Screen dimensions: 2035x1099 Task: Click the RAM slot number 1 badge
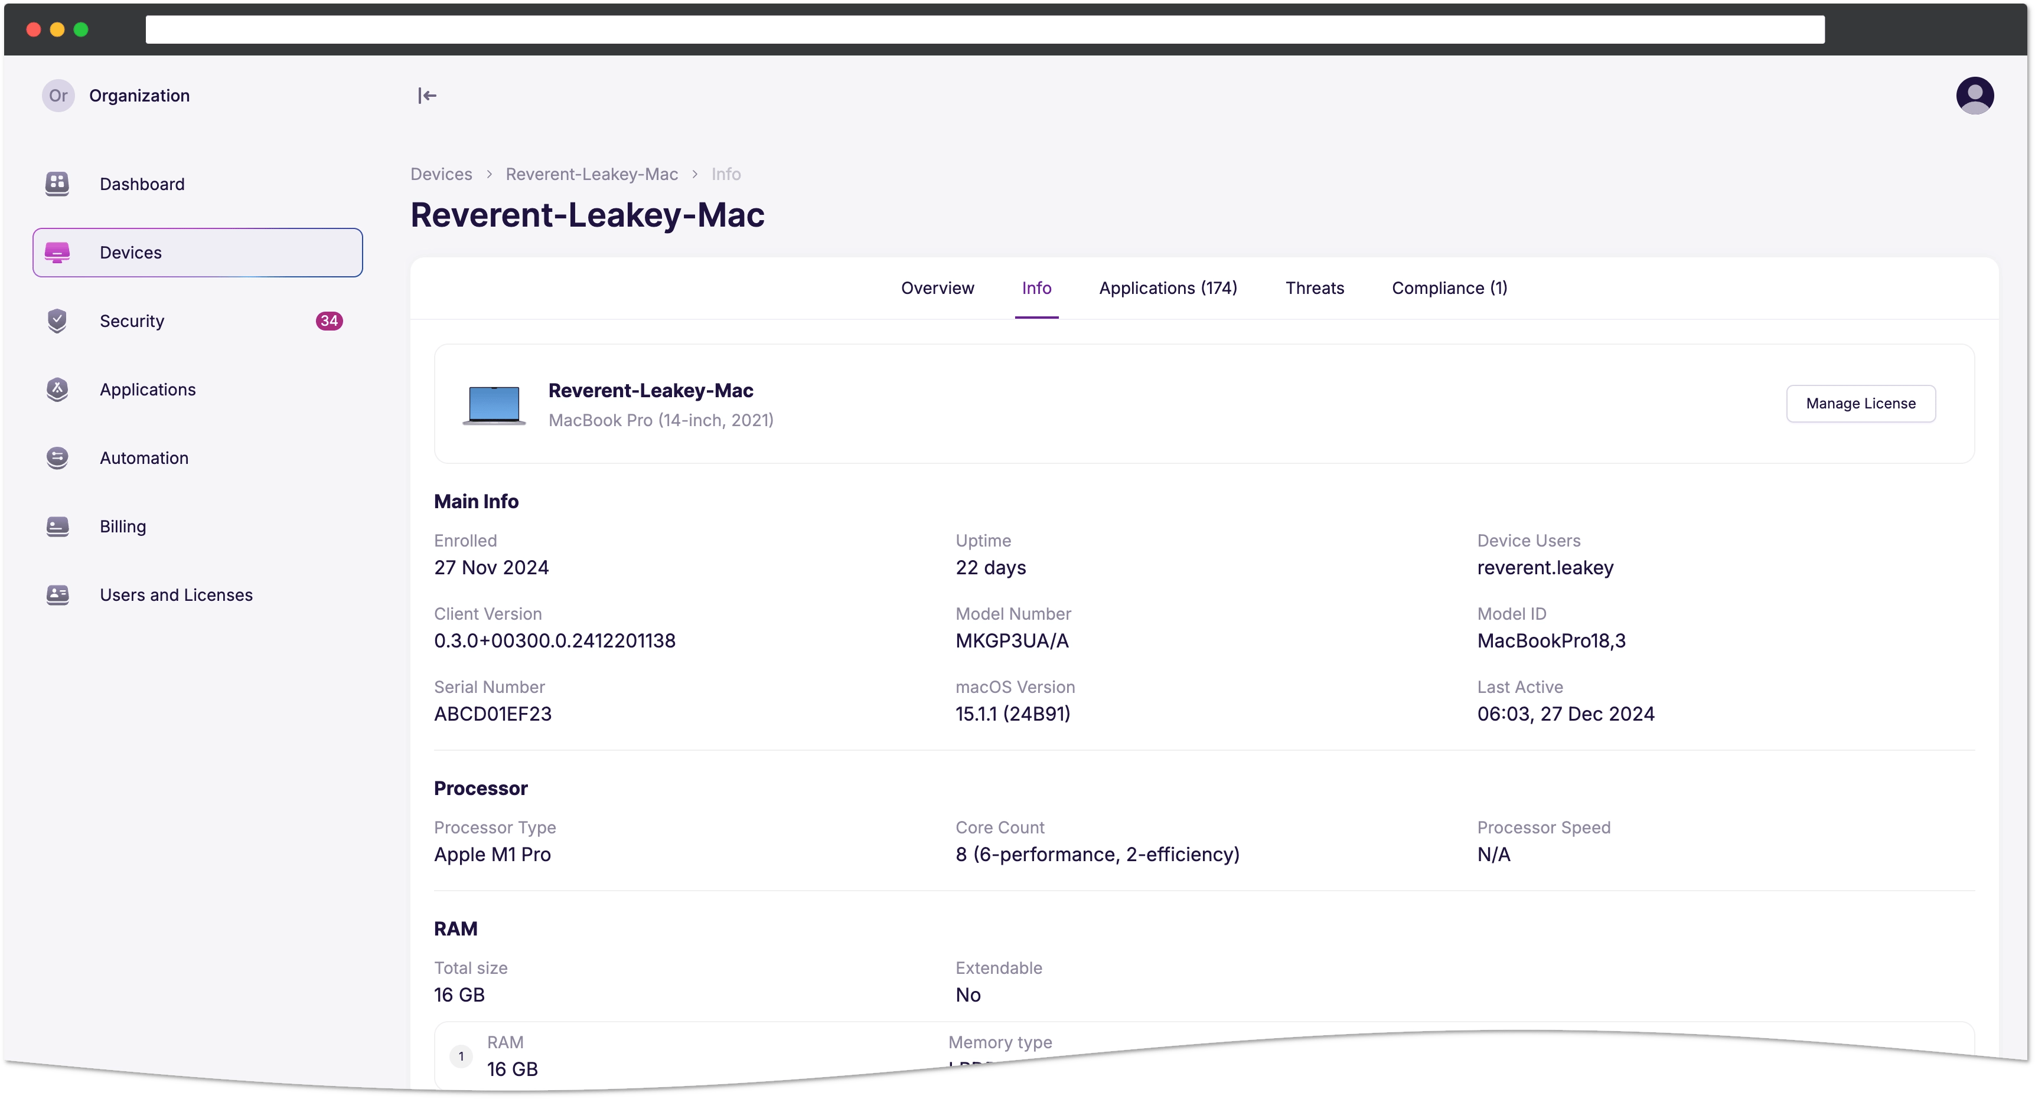coord(461,1057)
